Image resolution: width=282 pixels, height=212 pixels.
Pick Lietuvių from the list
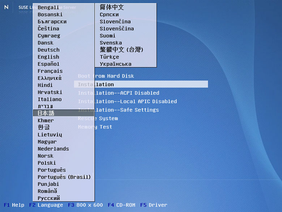pos(50,135)
